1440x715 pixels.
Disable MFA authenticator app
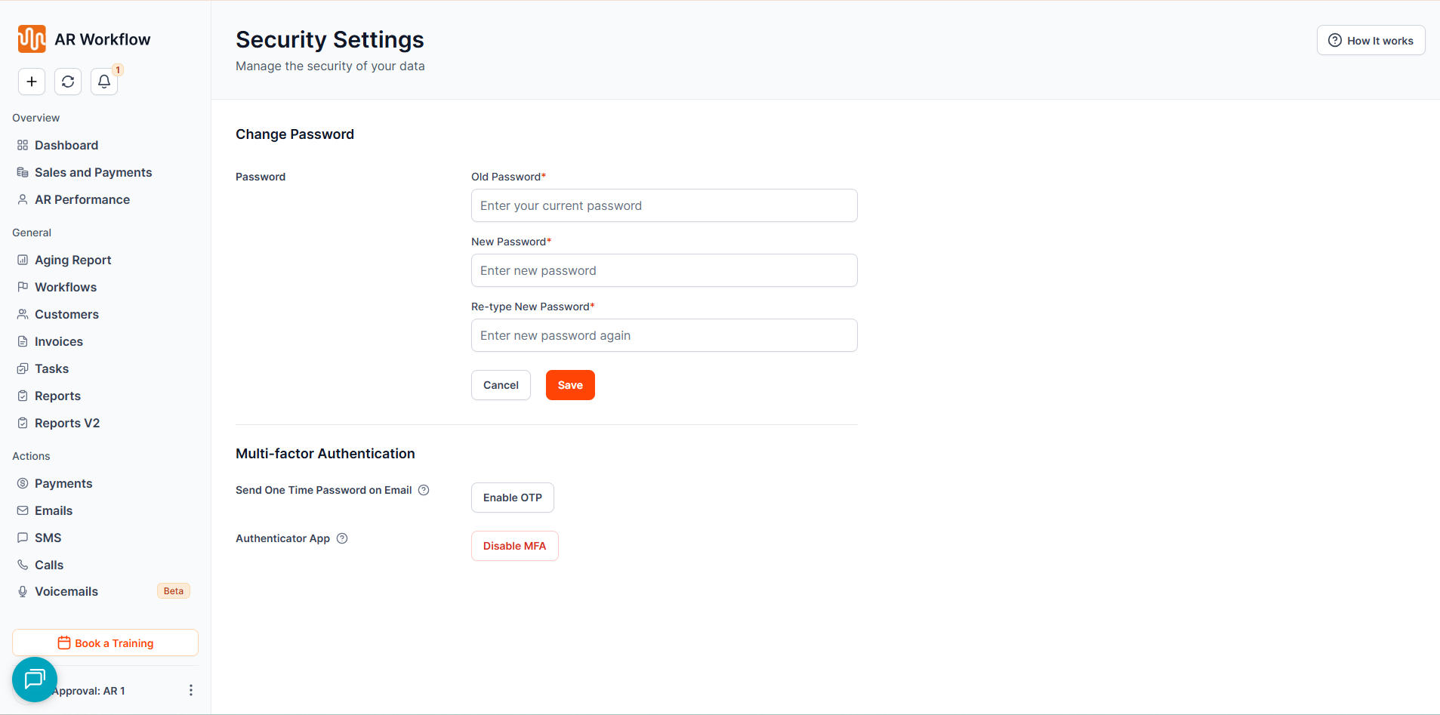[x=514, y=546]
